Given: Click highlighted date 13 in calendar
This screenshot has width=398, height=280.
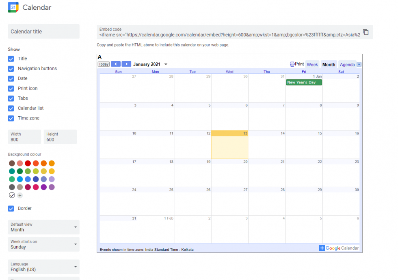Looking at the screenshot, I should tap(229, 145).
